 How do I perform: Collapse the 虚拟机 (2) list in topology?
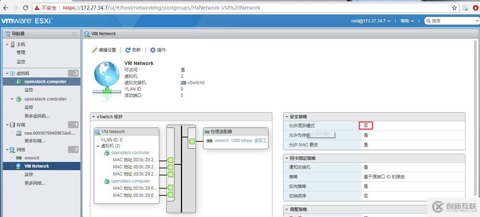tap(98, 146)
